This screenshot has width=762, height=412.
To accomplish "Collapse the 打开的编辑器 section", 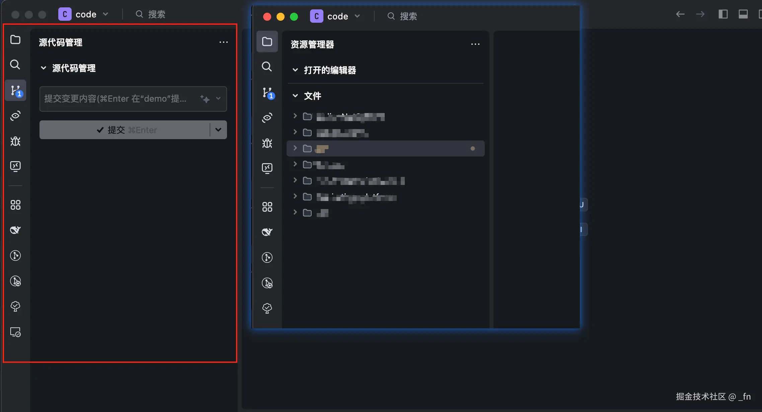I will [x=295, y=70].
